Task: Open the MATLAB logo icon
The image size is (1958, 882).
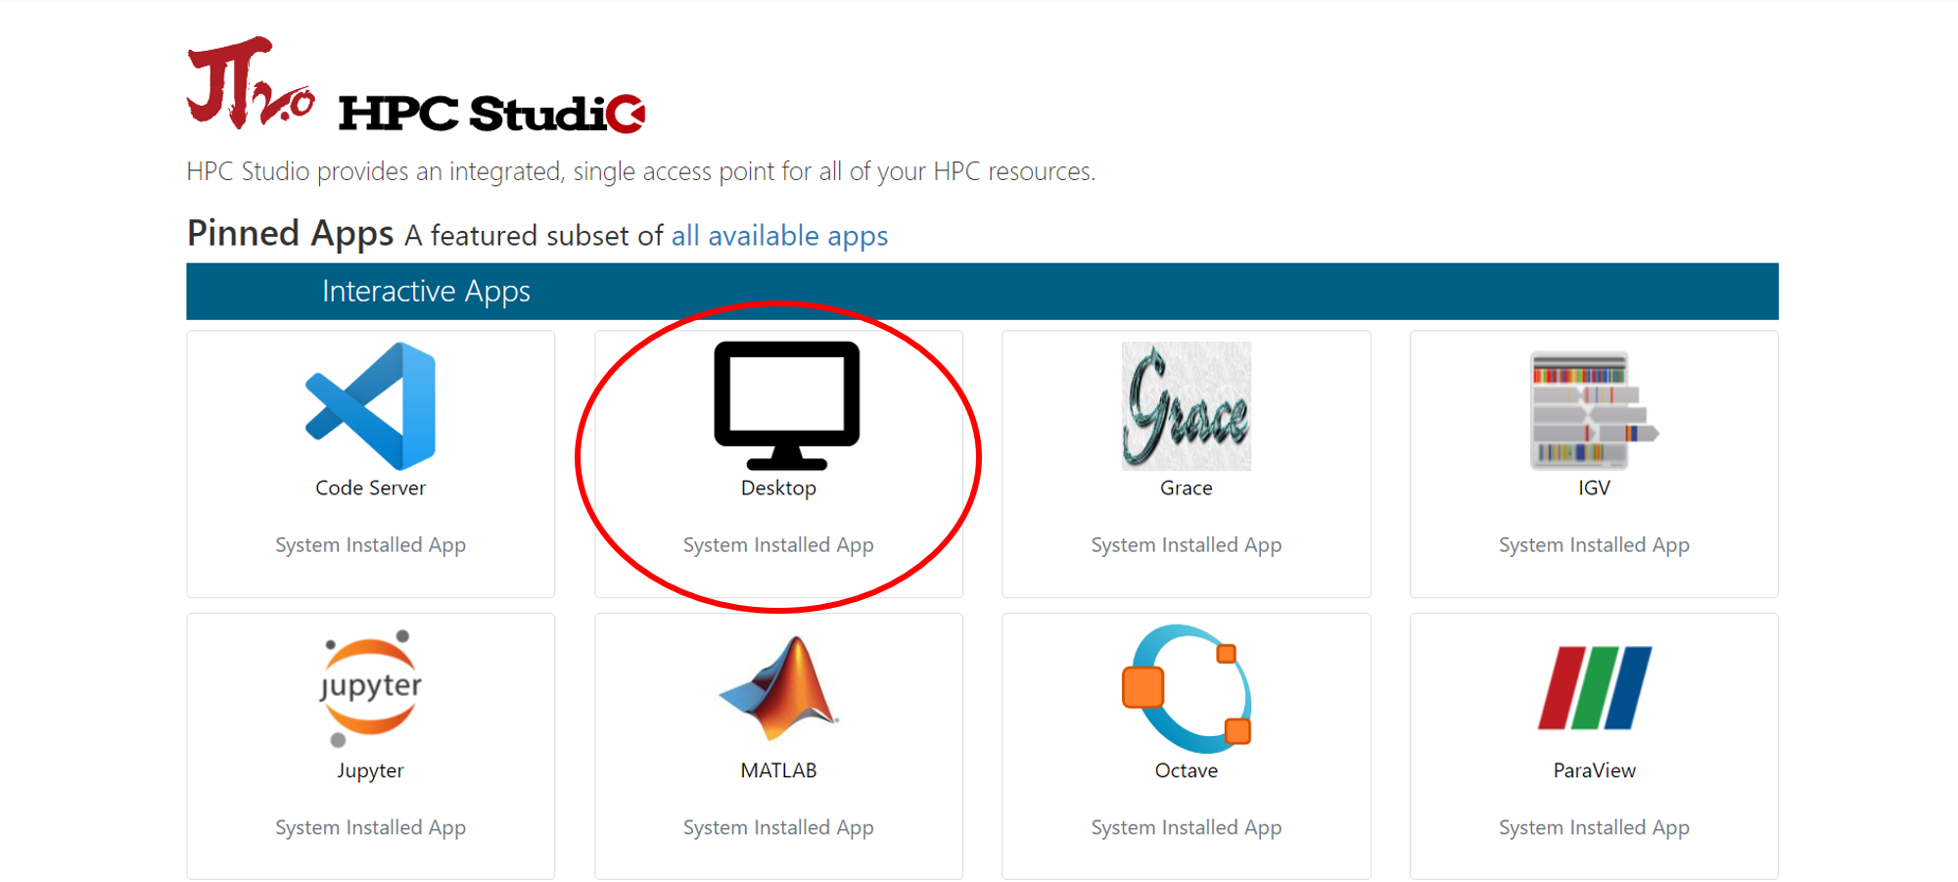Action: click(778, 688)
